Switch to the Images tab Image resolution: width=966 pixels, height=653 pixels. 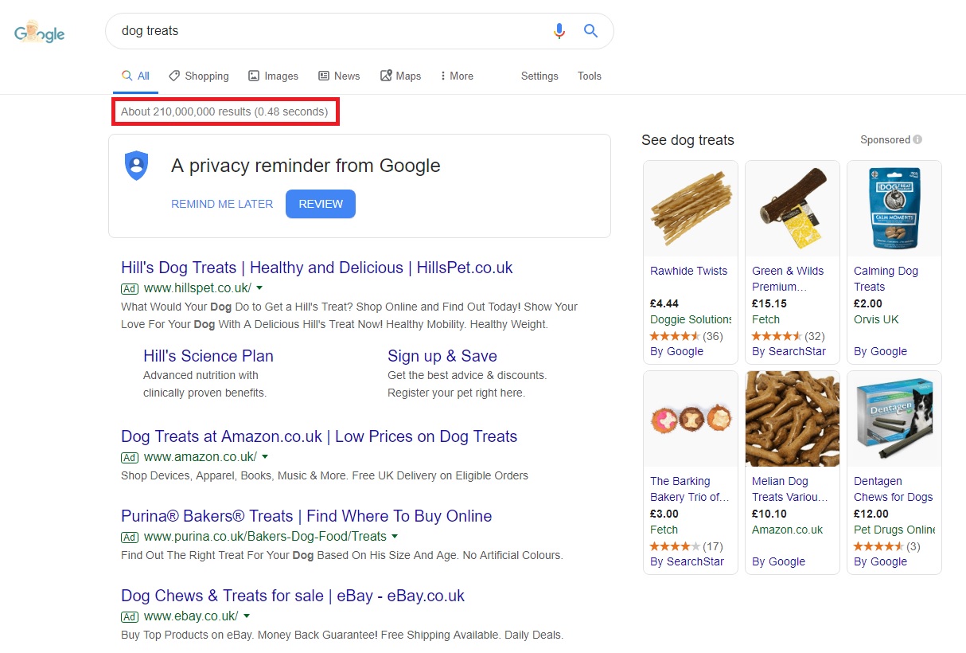(x=273, y=76)
